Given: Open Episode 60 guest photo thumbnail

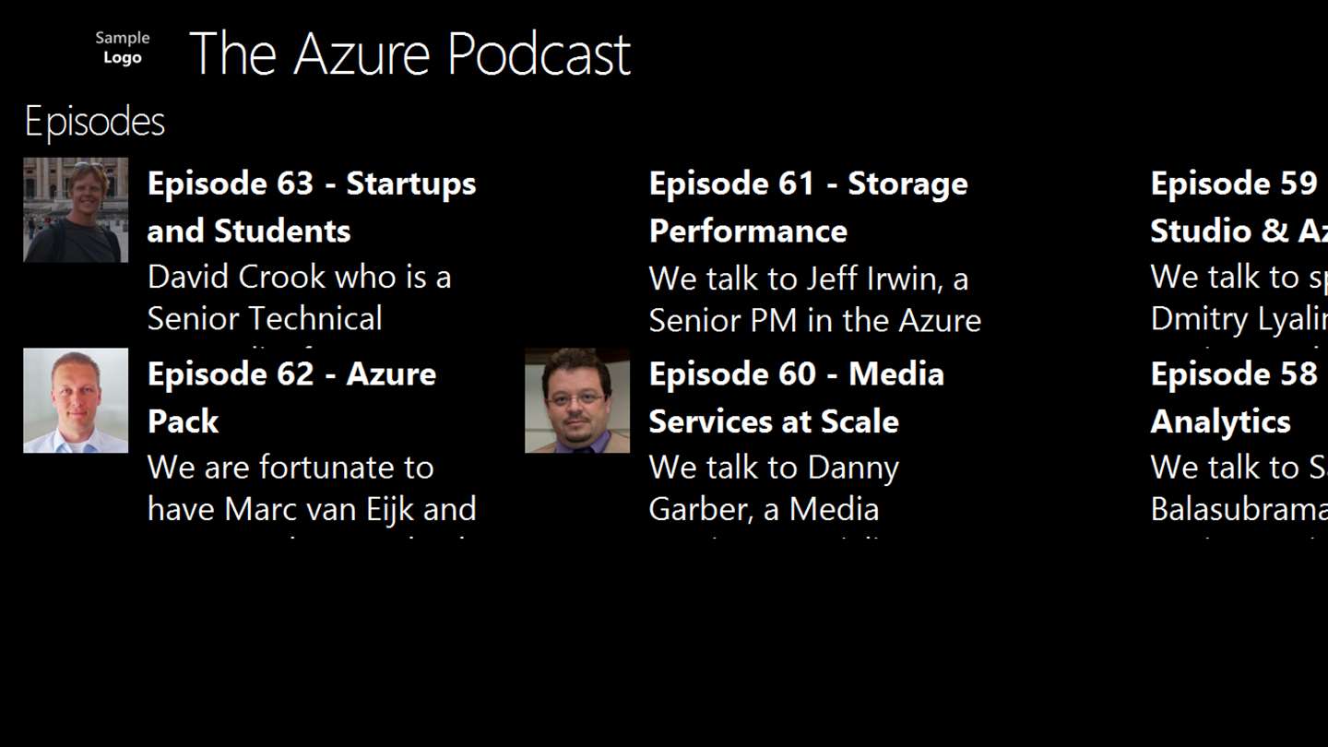Looking at the screenshot, I should (x=577, y=400).
